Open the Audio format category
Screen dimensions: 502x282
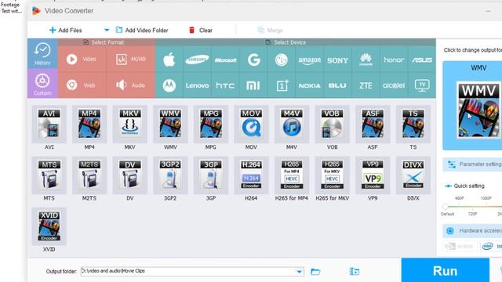tap(131, 85)
